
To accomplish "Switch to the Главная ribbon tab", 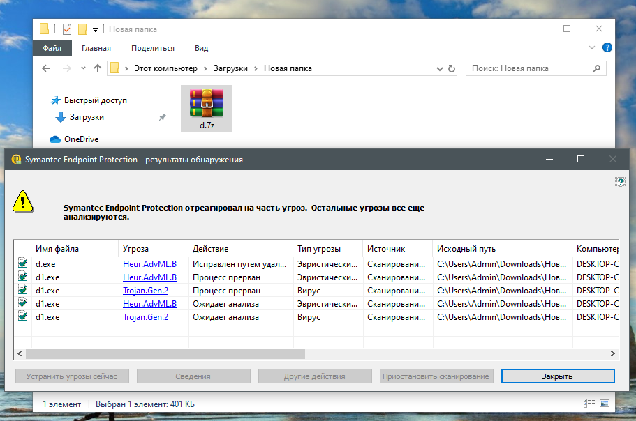I will click(96, 48).
